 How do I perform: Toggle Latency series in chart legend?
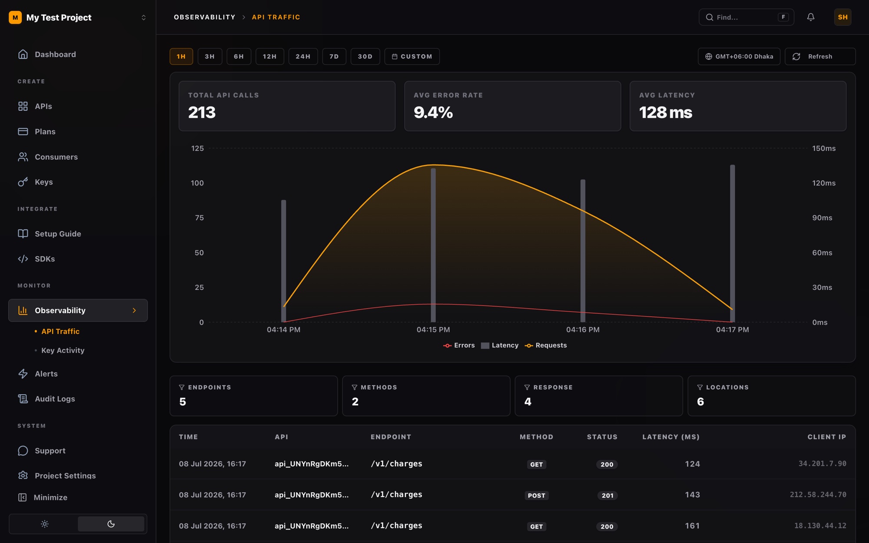point(500,345)
